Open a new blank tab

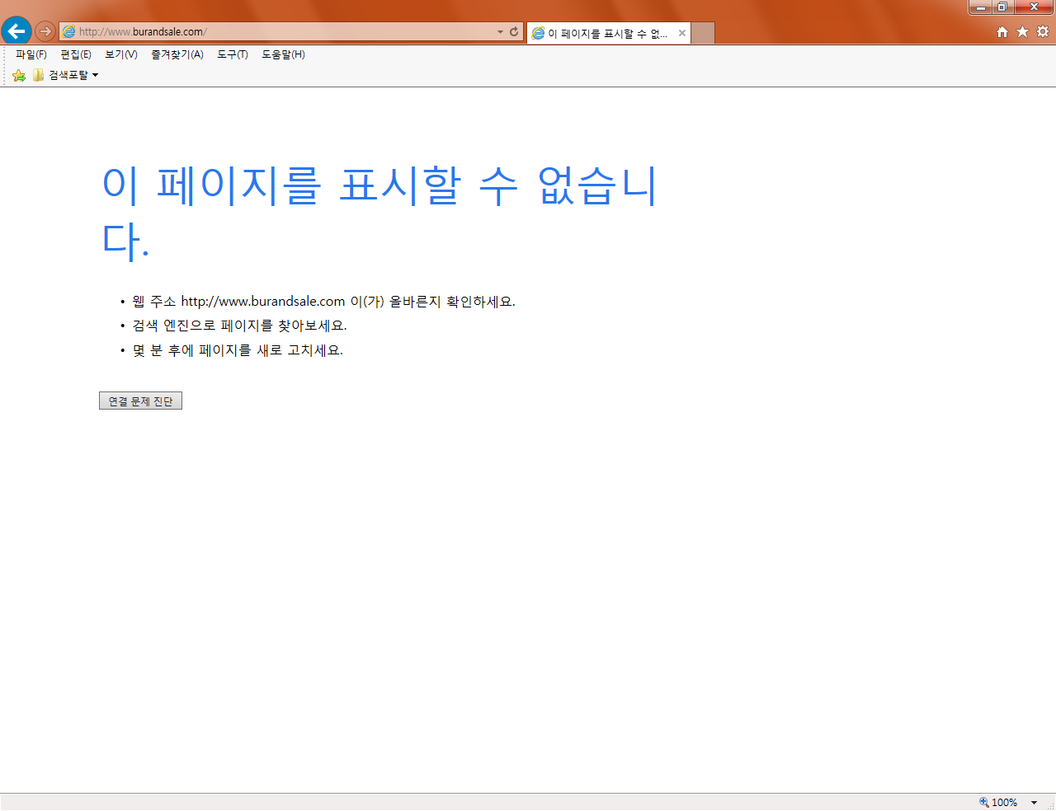[x=703, y=33]
